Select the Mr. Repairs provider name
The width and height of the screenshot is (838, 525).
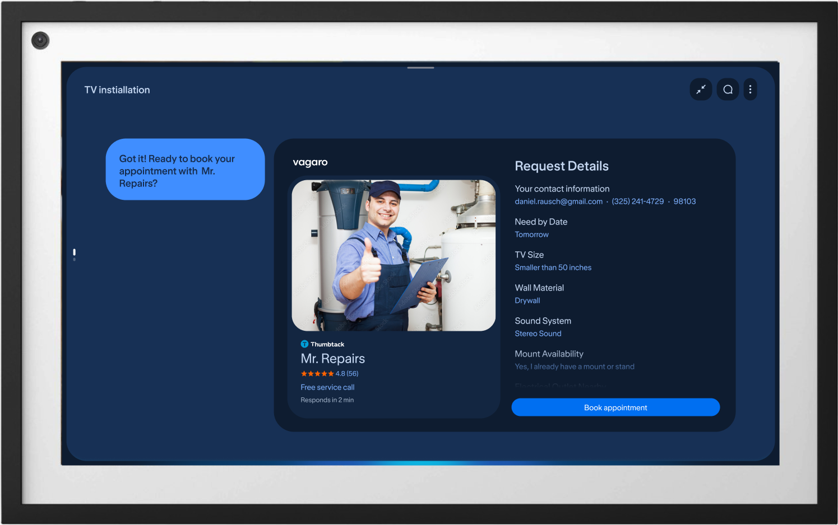coord(333,359)
